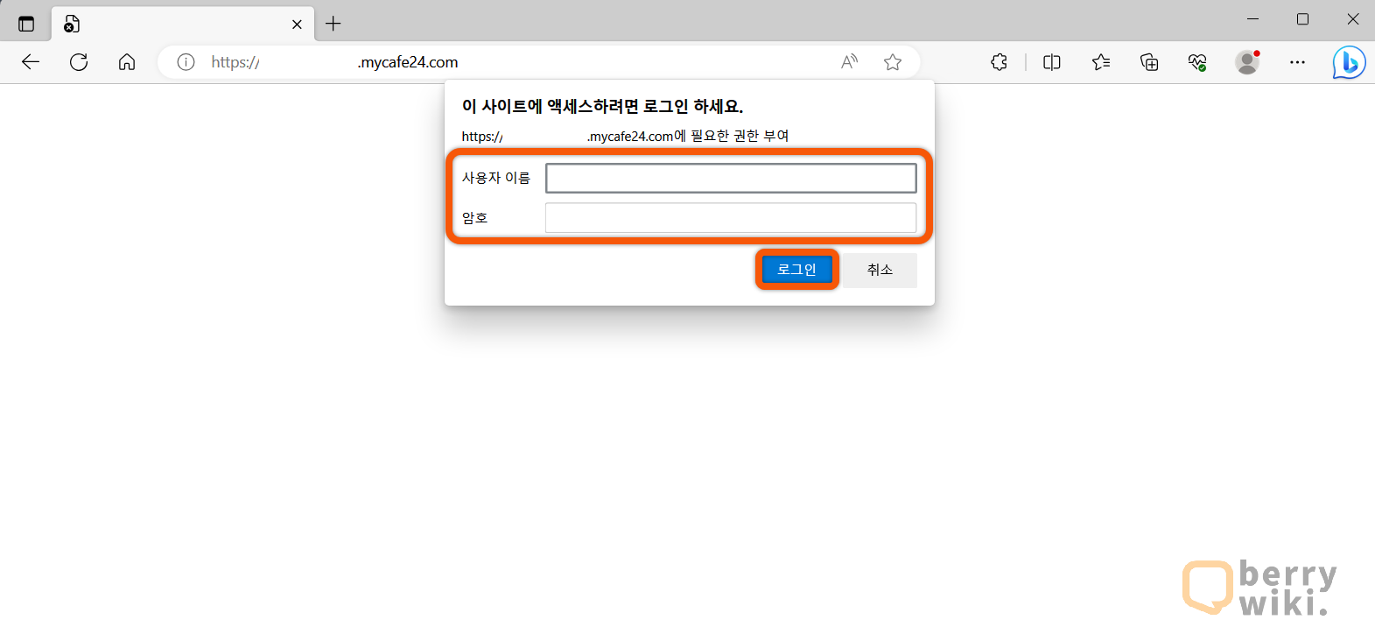
Task: Open the Favorites list
Action: tap(1101, 62)
